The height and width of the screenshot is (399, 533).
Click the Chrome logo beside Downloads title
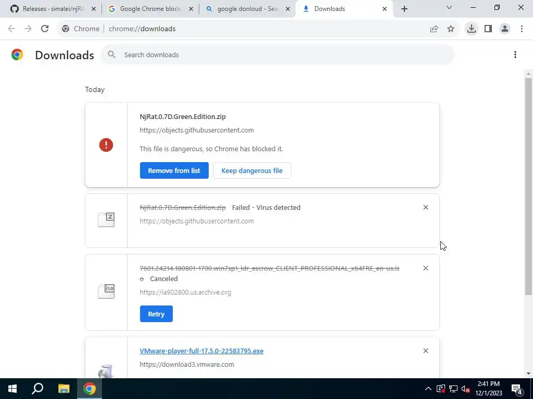(17, 55)
